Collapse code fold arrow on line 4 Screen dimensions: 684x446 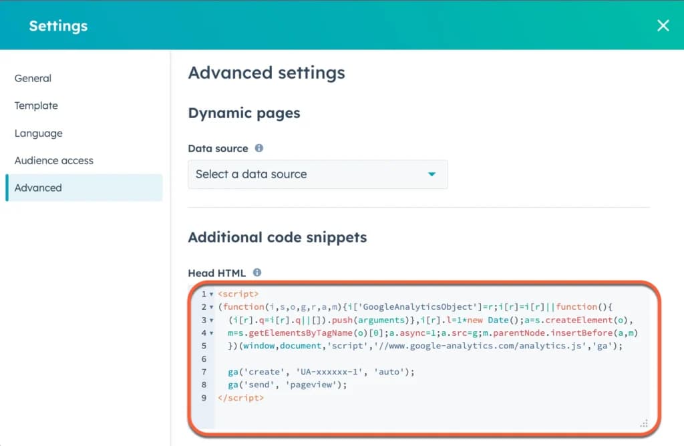click(x=212, y=334)
